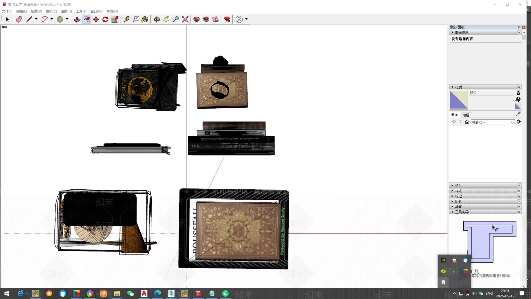Open the 相机(C) menu

coord(51,11)
